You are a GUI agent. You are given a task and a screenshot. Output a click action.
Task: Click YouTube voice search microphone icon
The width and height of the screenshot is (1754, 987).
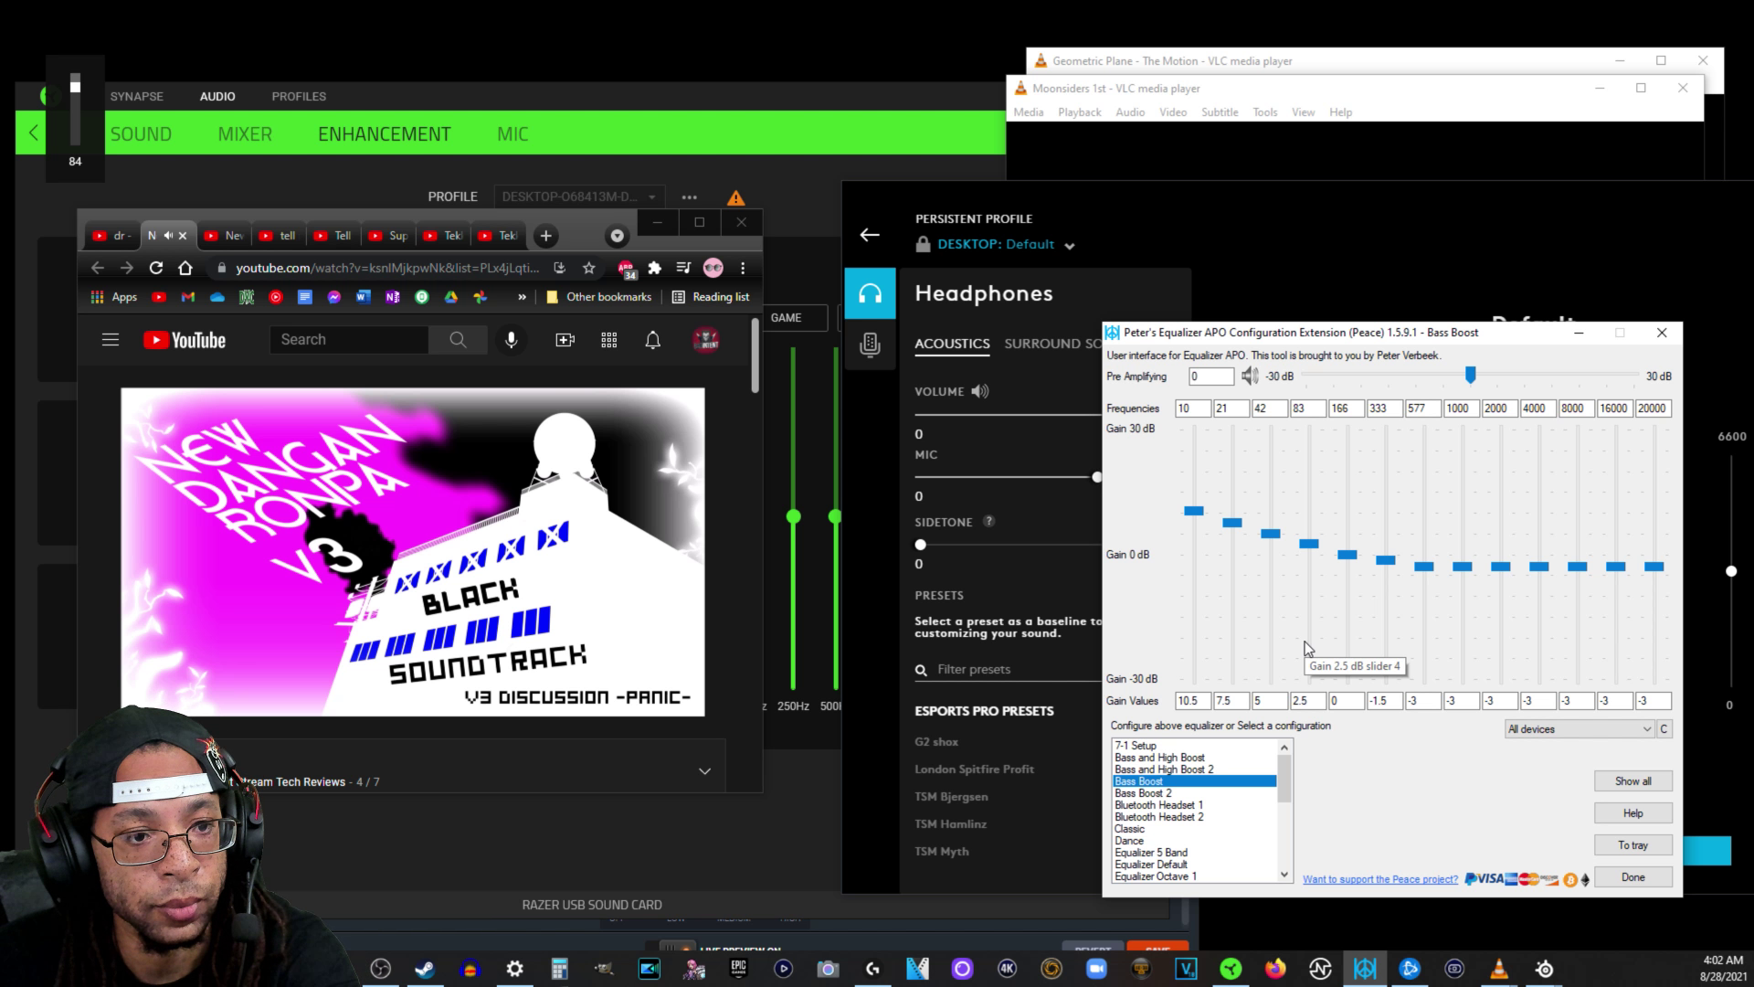[x=512, y=340]
